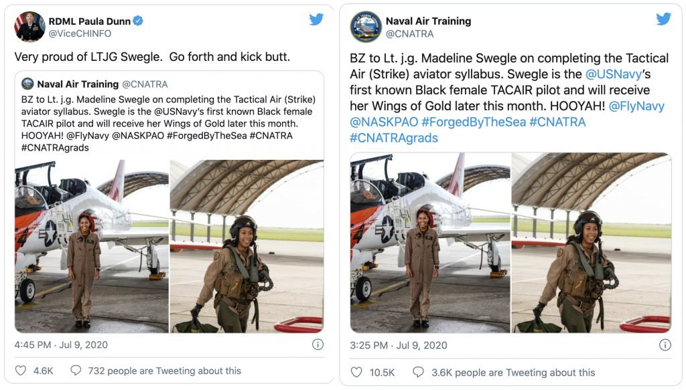Click the Twitter bird icon on Paula Dunn's tweet
The height and width of the screenshot is (390, 686).
pos(317,19)
